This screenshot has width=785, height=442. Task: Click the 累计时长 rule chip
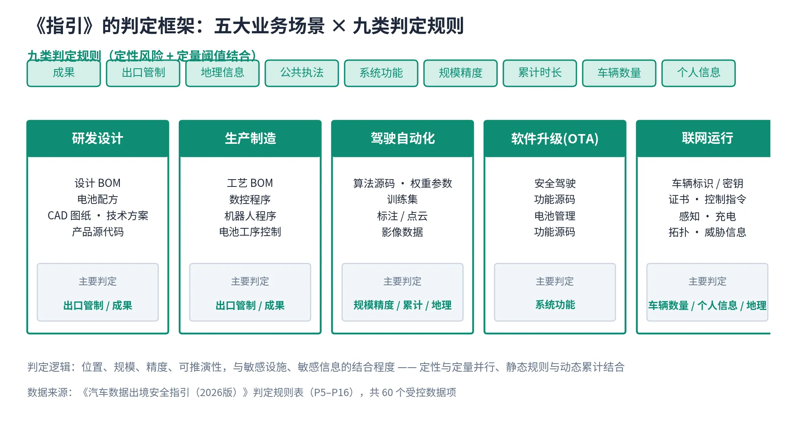tap(540, 74)
